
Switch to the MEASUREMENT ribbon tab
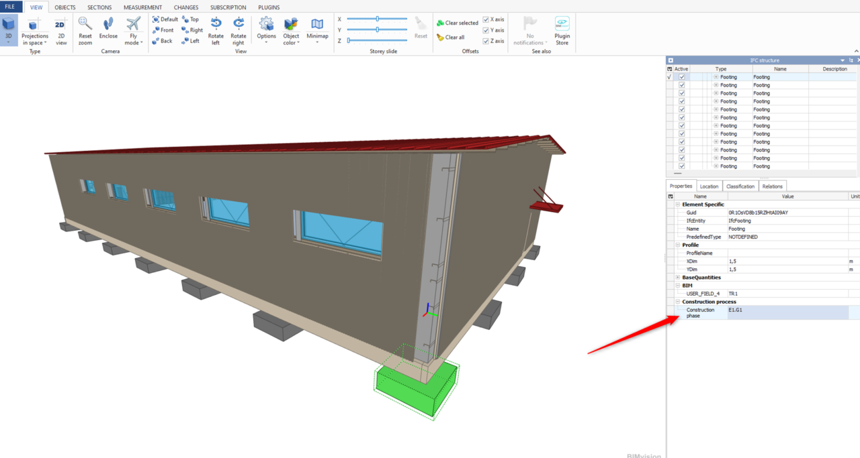tap(142, 7)
